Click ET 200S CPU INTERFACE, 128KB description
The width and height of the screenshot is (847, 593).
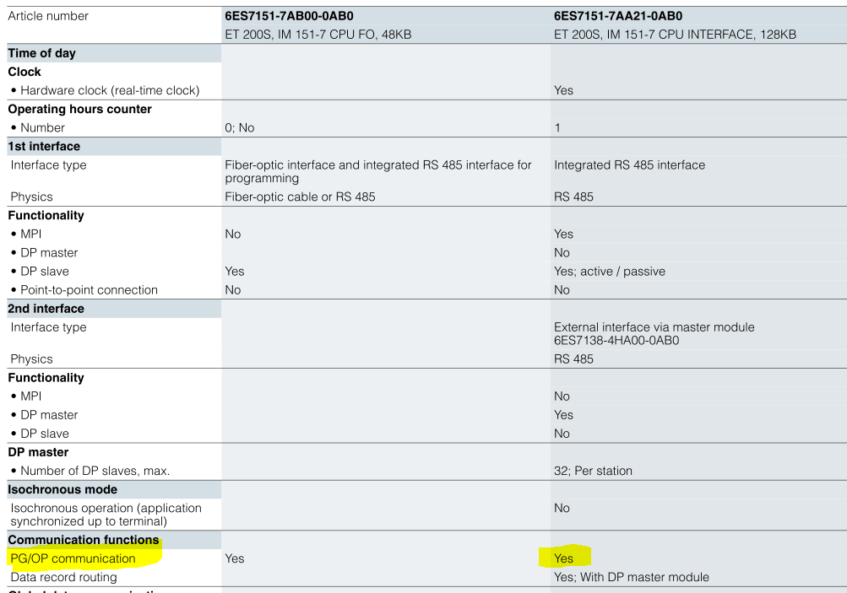[x=675, y=35]
